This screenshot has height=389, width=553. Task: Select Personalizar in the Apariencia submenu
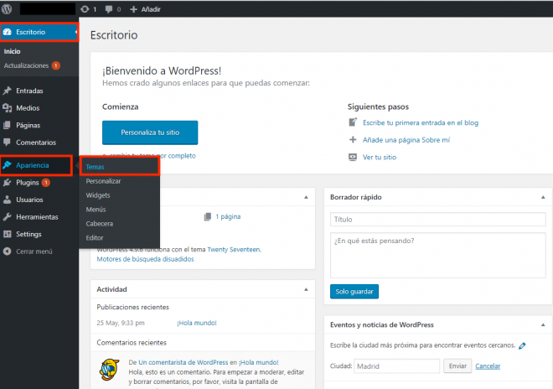click(x=103, y=181)
